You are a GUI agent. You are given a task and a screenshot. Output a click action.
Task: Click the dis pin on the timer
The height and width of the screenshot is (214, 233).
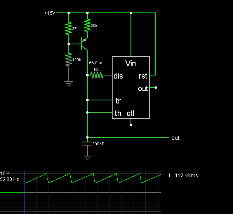pos(118,76)
